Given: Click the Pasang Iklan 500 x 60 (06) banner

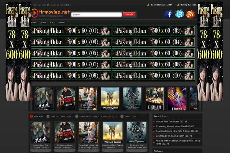Looking at the screenshot, I should (x=153, y=53).
